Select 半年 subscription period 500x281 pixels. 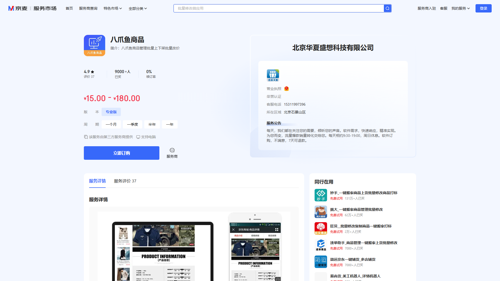[x=152, y=124]
